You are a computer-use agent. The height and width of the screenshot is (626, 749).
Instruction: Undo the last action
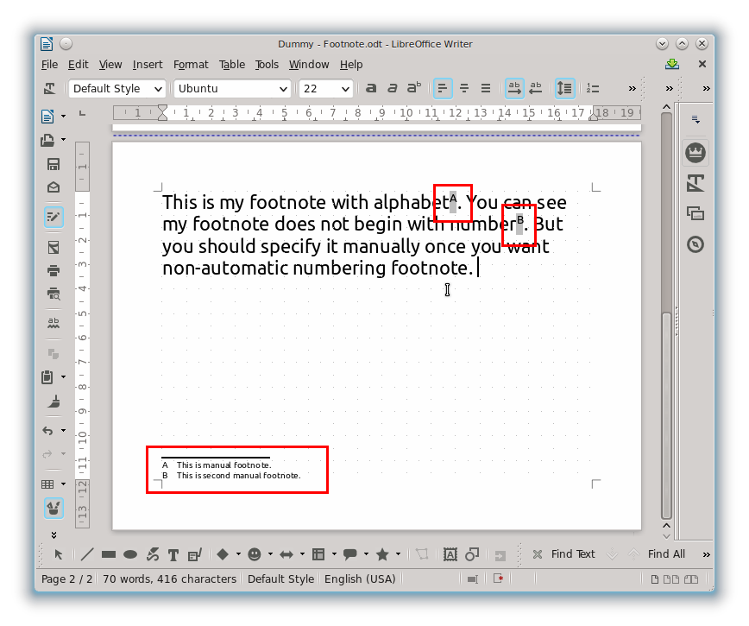[x=50, y=430]
